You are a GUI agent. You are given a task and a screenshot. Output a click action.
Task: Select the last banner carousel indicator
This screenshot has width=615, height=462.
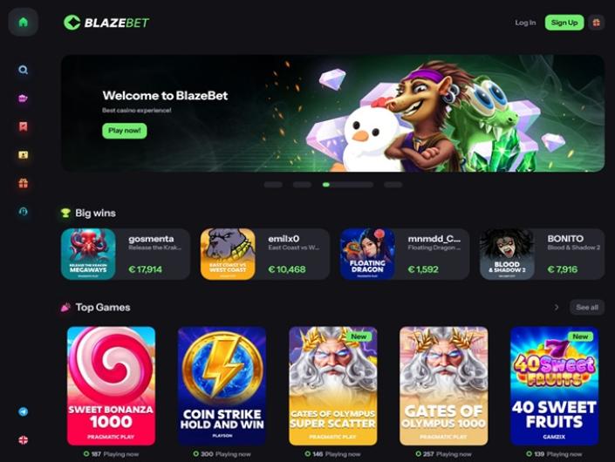(393, 185)
